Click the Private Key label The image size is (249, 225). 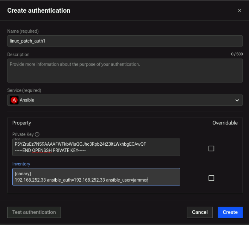click(x=23, y=134)
